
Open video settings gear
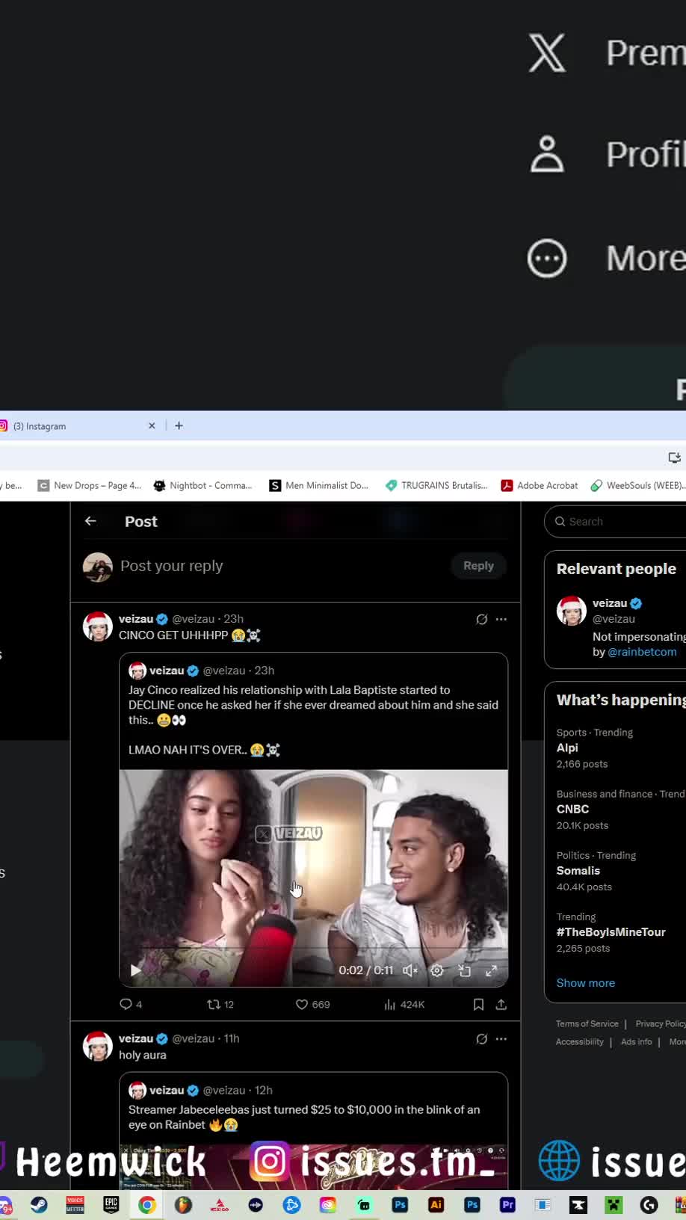point(437,970)
